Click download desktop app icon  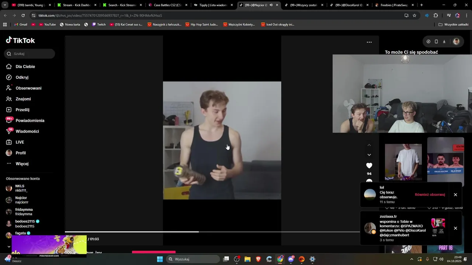pyautogui.click(x=444, y=42)
